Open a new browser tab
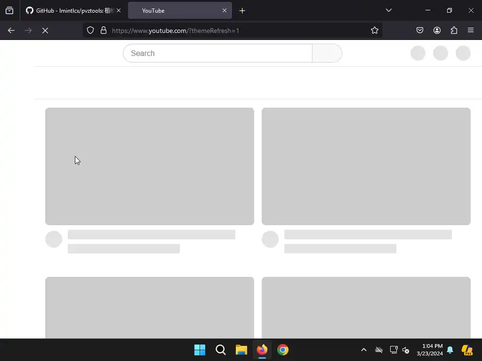The height and width of the screenshot is (361, 482). pyautogui.click(x=242, y=11)
